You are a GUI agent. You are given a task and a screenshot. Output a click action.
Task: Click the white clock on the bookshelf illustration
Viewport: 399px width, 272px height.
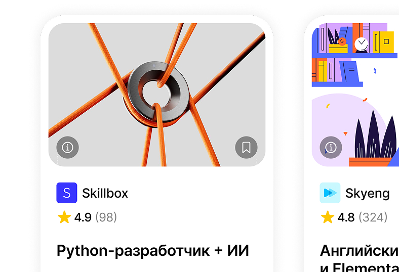(362, 44)
